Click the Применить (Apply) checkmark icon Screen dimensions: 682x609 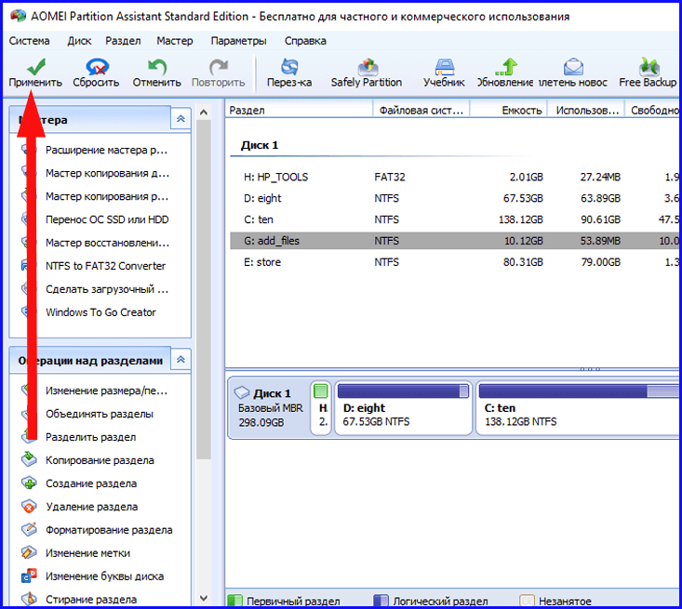coord(36,67)
